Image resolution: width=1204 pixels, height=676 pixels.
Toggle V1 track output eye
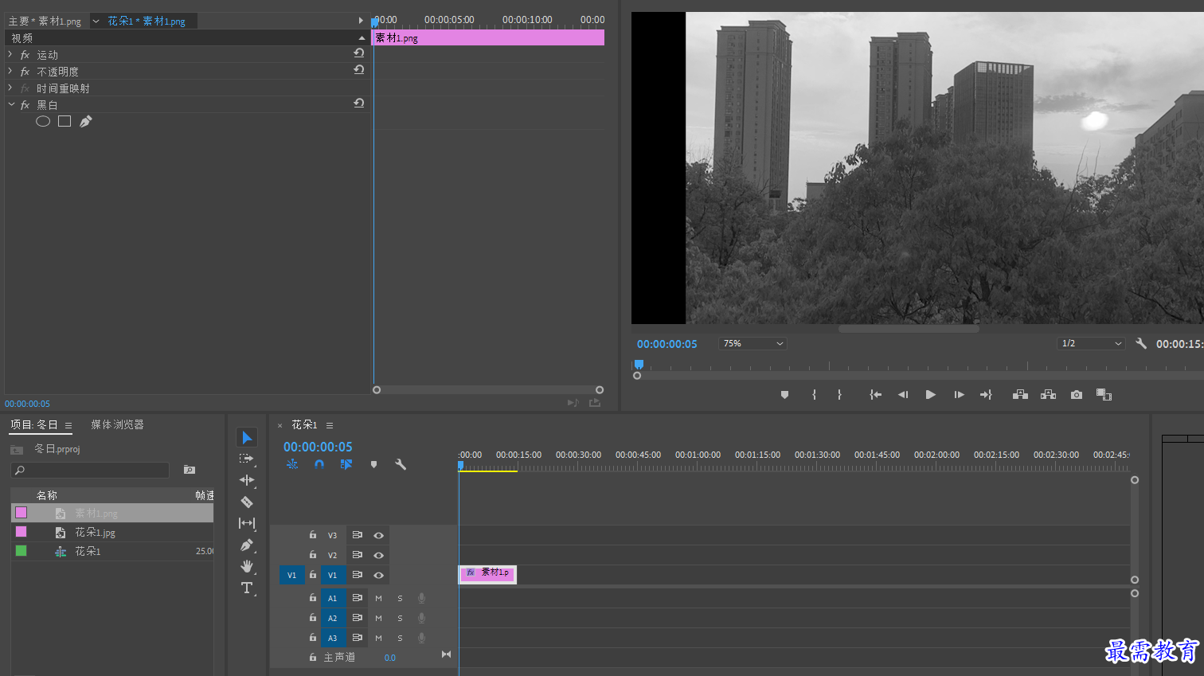tap(379, 575)
